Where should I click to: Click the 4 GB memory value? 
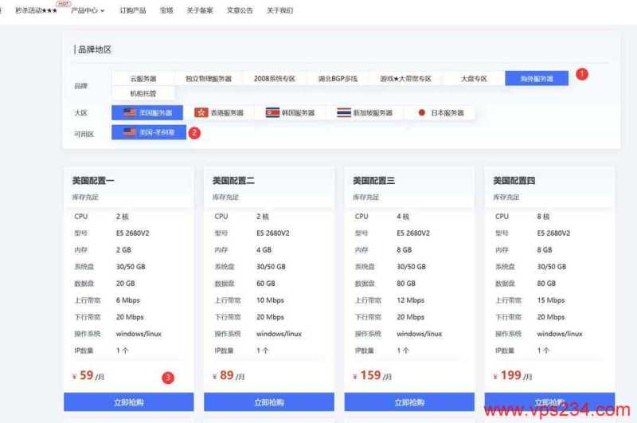coord(264,250)
